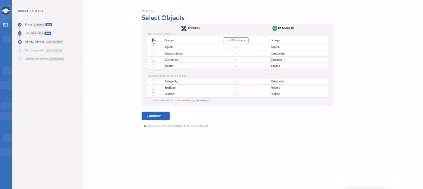Select the Customers checkbox
The image size is (423, 189).
(153, 60)
